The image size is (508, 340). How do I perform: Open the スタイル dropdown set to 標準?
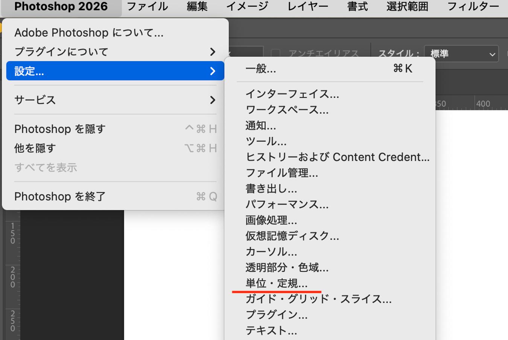461,54
